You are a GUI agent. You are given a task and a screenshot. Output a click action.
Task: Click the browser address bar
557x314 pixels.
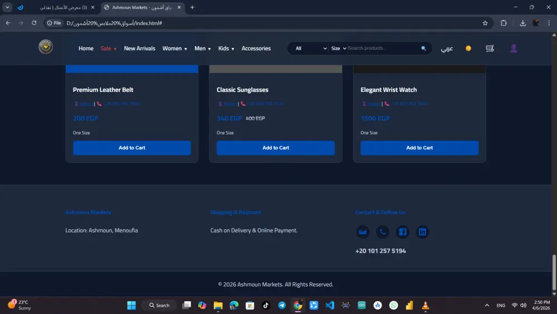pos(270,23)
